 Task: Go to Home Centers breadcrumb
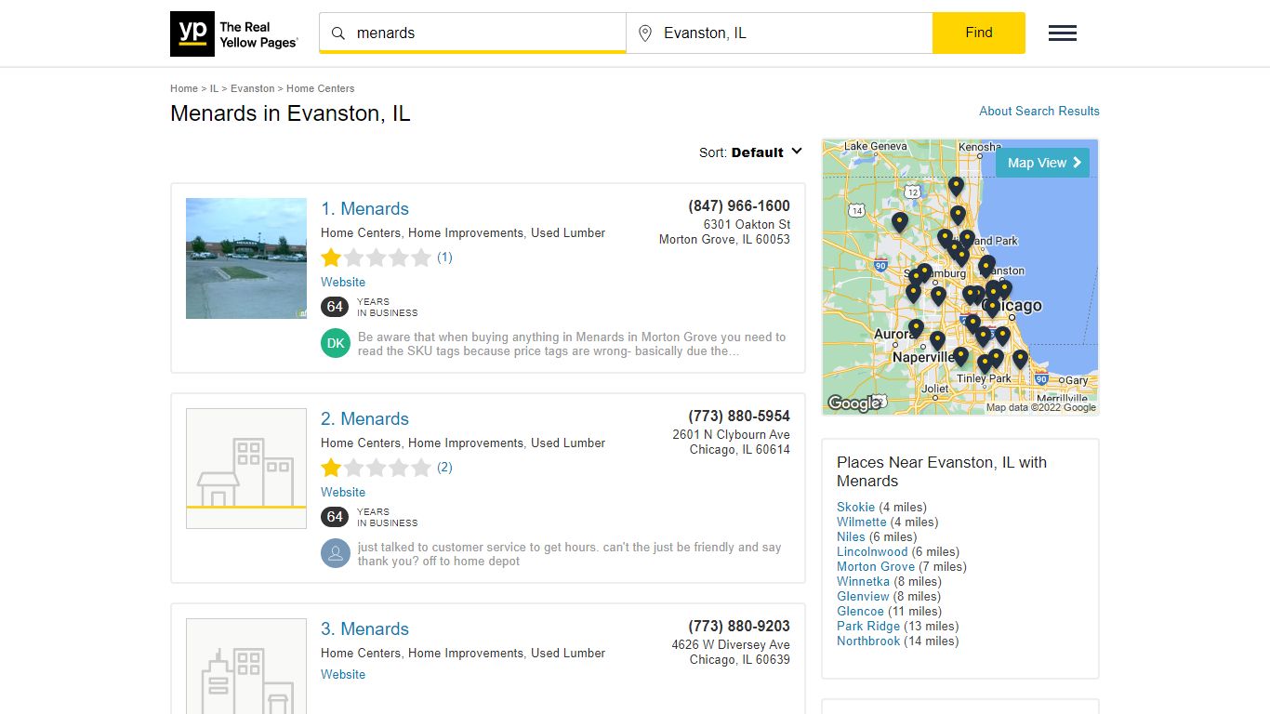321,88
